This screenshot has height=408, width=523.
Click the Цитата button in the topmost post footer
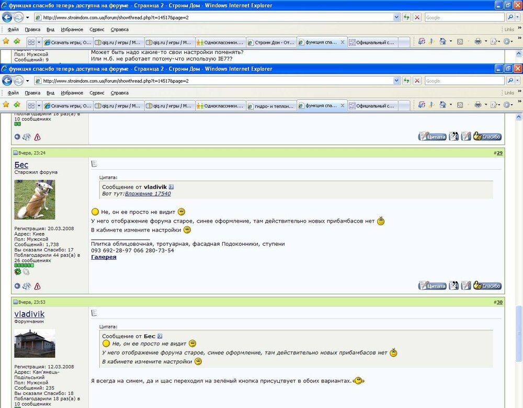[x=433, y=136]
